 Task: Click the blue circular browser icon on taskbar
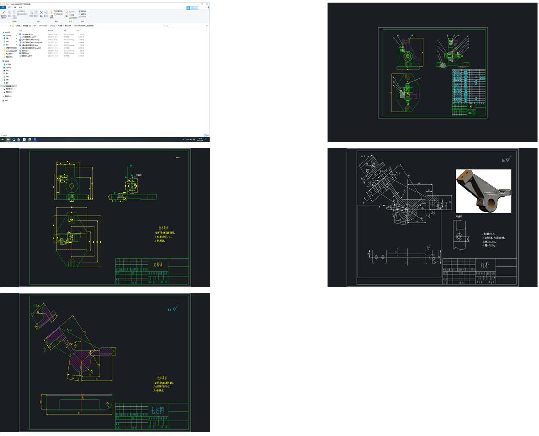14,140
